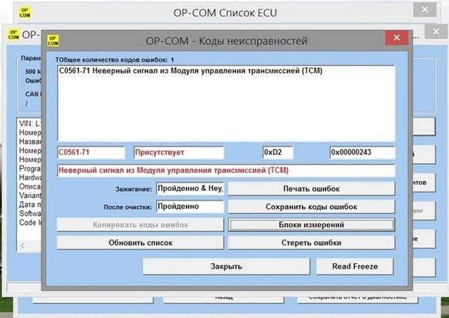Click the 0x00000243 value field

362,152
